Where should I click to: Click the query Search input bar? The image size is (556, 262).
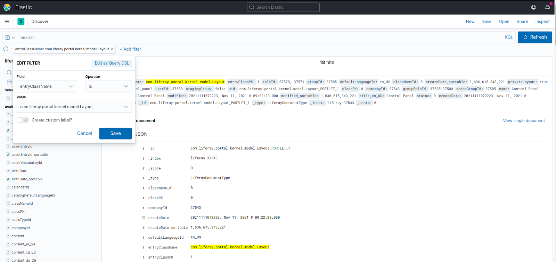(x=260, y=37)
